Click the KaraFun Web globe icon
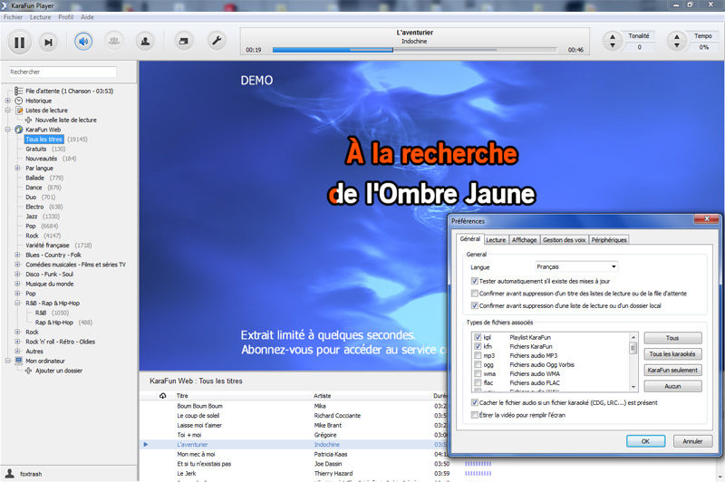Screen dimensions: 725x482 (18, 130)
